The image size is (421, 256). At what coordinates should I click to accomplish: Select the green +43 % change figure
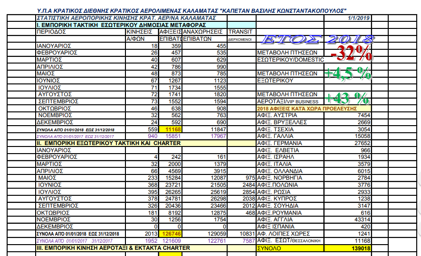click(347, 98)
